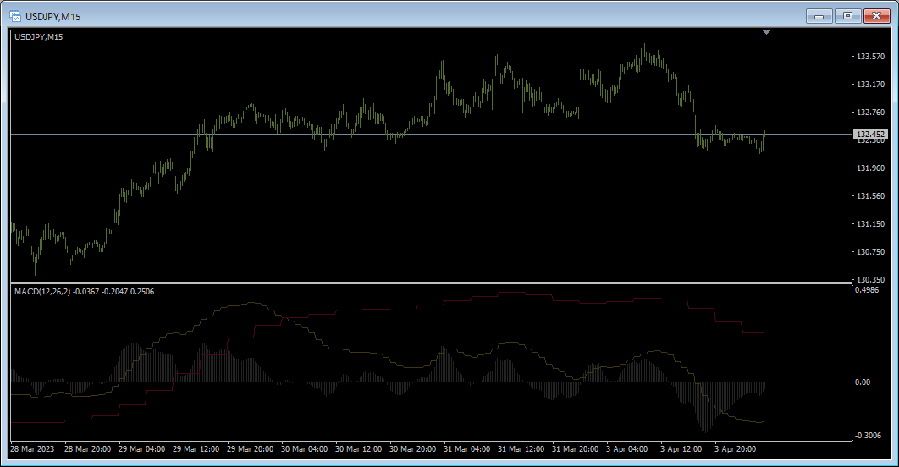Click the 28 Mar 20:00 time label
The height and width of the screenshot is (467, 899).
(x=87, y=449)
